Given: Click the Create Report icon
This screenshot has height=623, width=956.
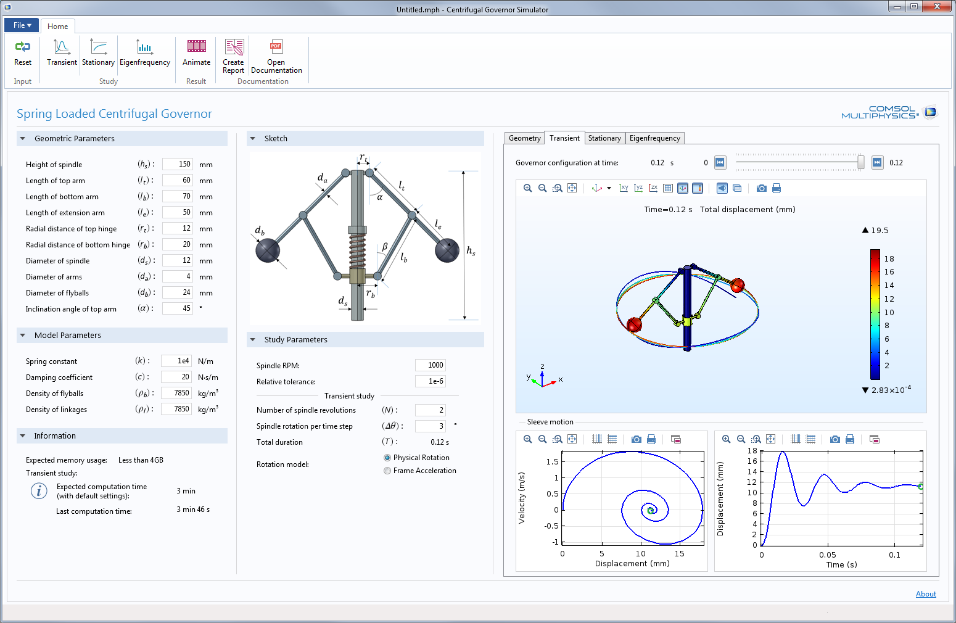Looking at the screenshot, I should tap(234, 47).
